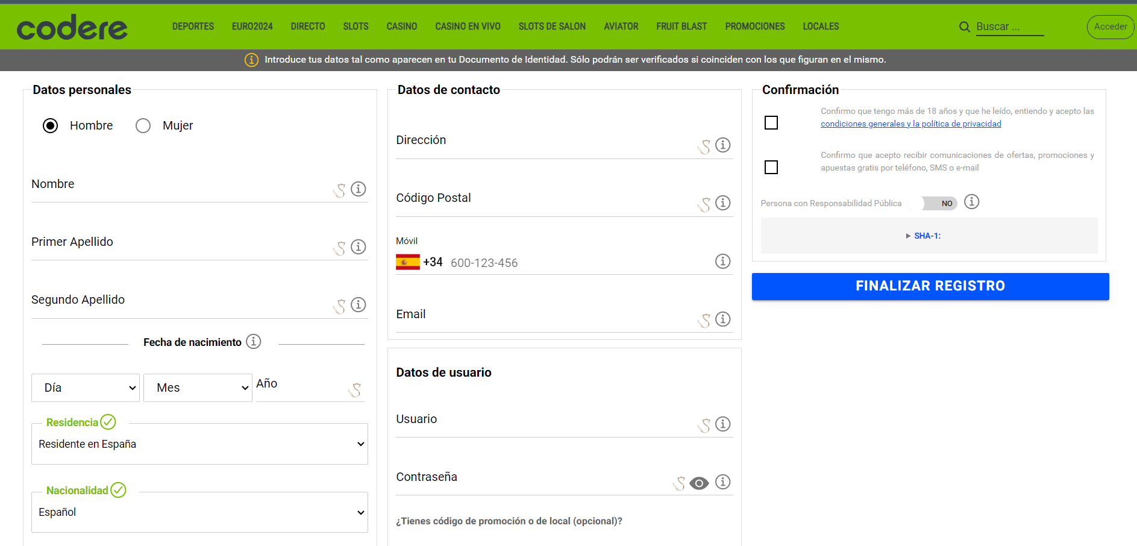This screenshot has height=546, width=1137.
Task: Click the search magnifier icon
Action: click(x=965, y=27)
